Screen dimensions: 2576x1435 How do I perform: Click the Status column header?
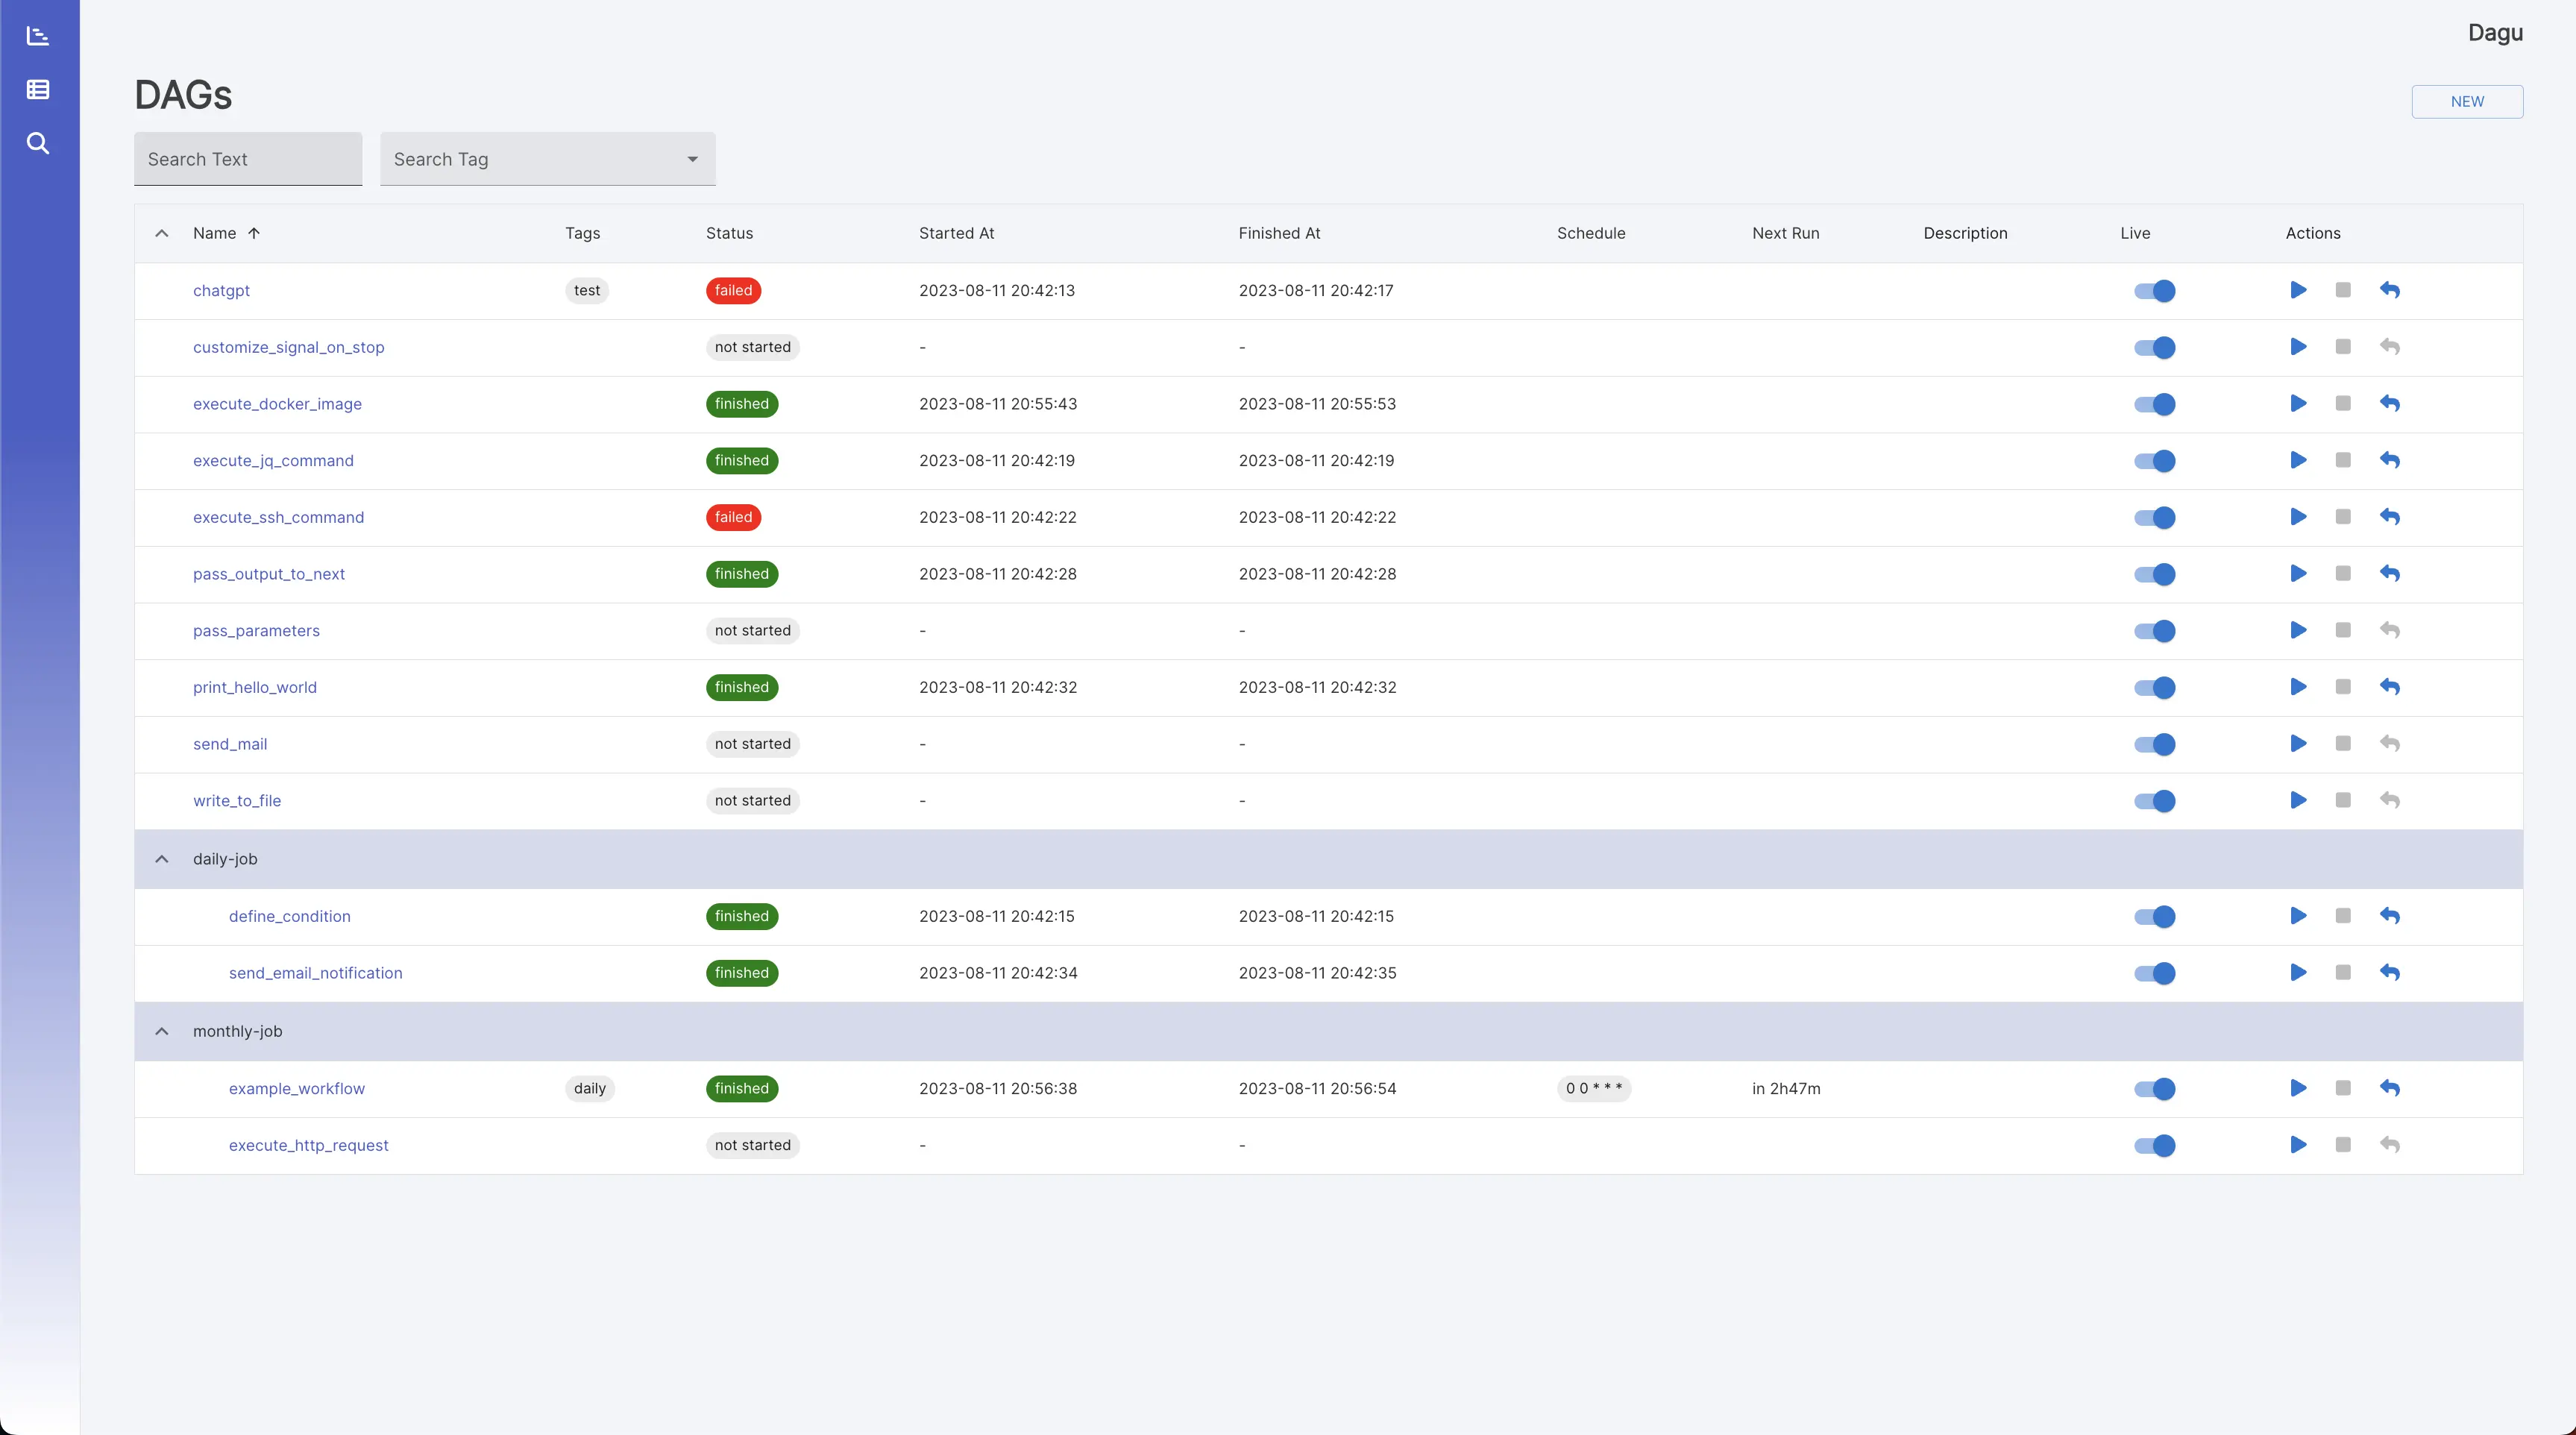point(729,233)
